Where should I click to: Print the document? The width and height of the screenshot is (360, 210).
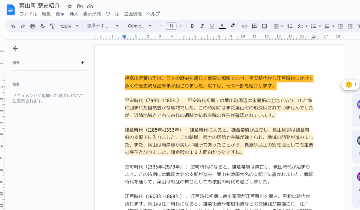[x=33, y=26]
